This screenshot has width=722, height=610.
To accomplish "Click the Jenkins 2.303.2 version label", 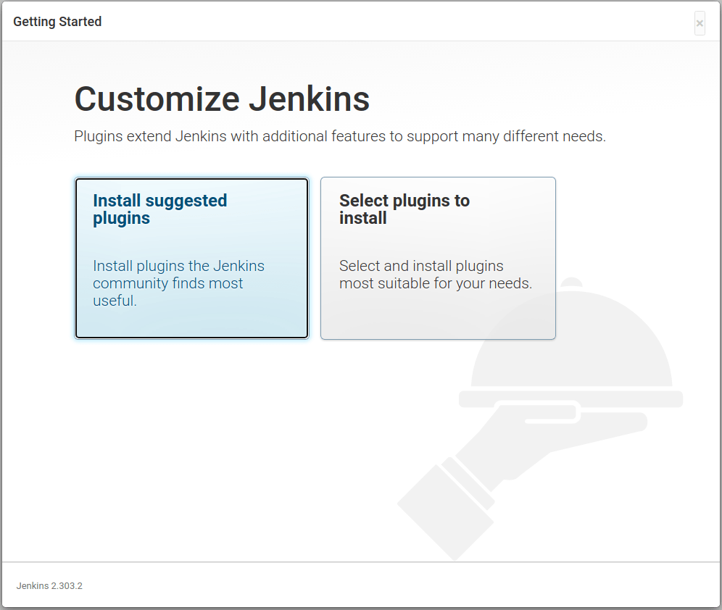I will [x=49, y=585].
